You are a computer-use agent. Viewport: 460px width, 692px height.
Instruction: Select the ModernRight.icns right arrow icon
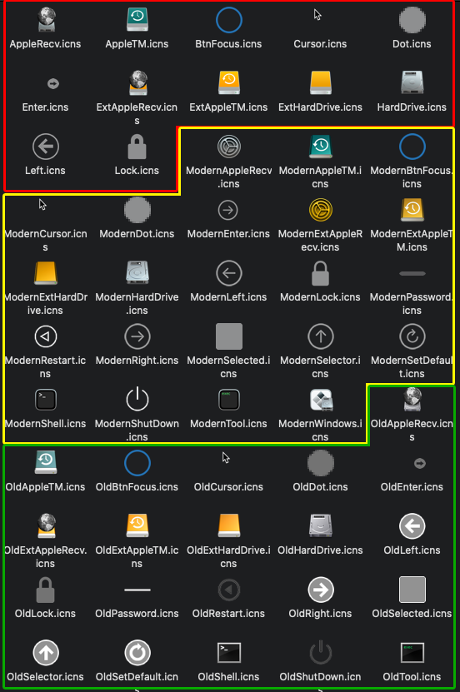137,336
